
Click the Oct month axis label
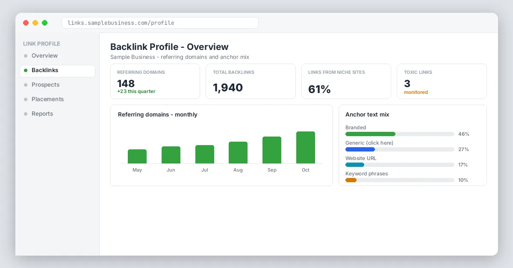click(306, 170)
